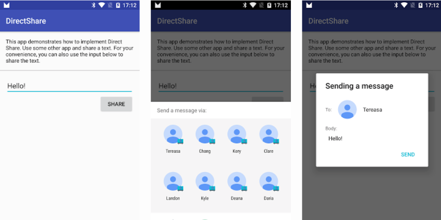Choose Chang as the share target
441x220 pixels.
click(x=205, y=134)
